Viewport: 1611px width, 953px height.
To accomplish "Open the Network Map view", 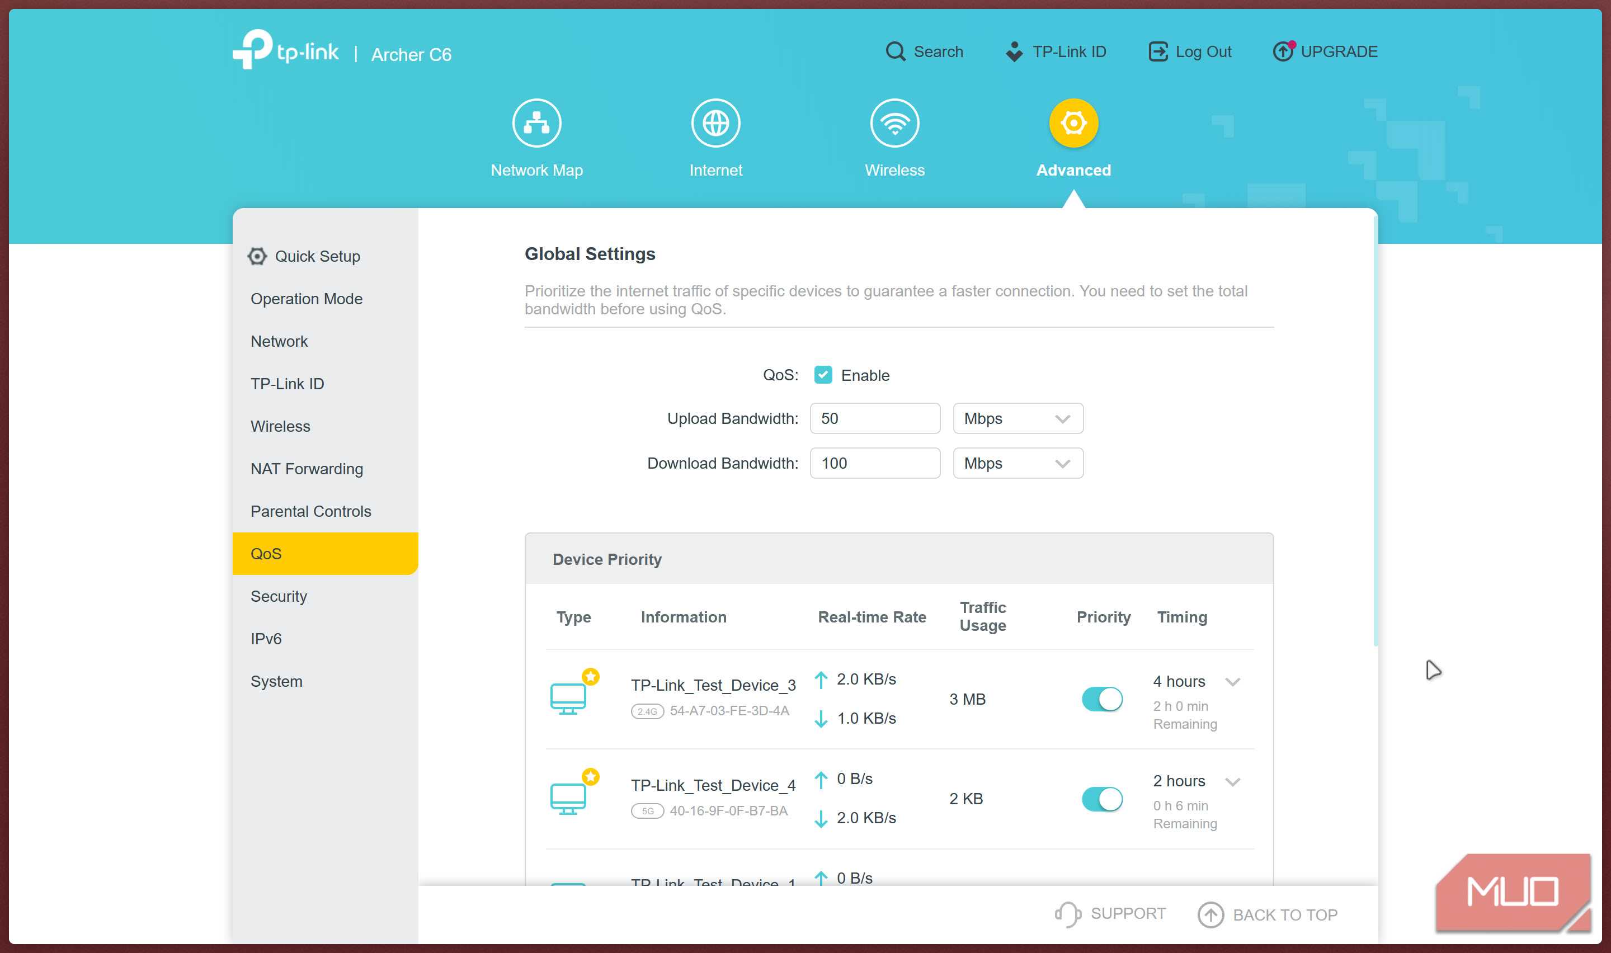I will tap(537, 122).
